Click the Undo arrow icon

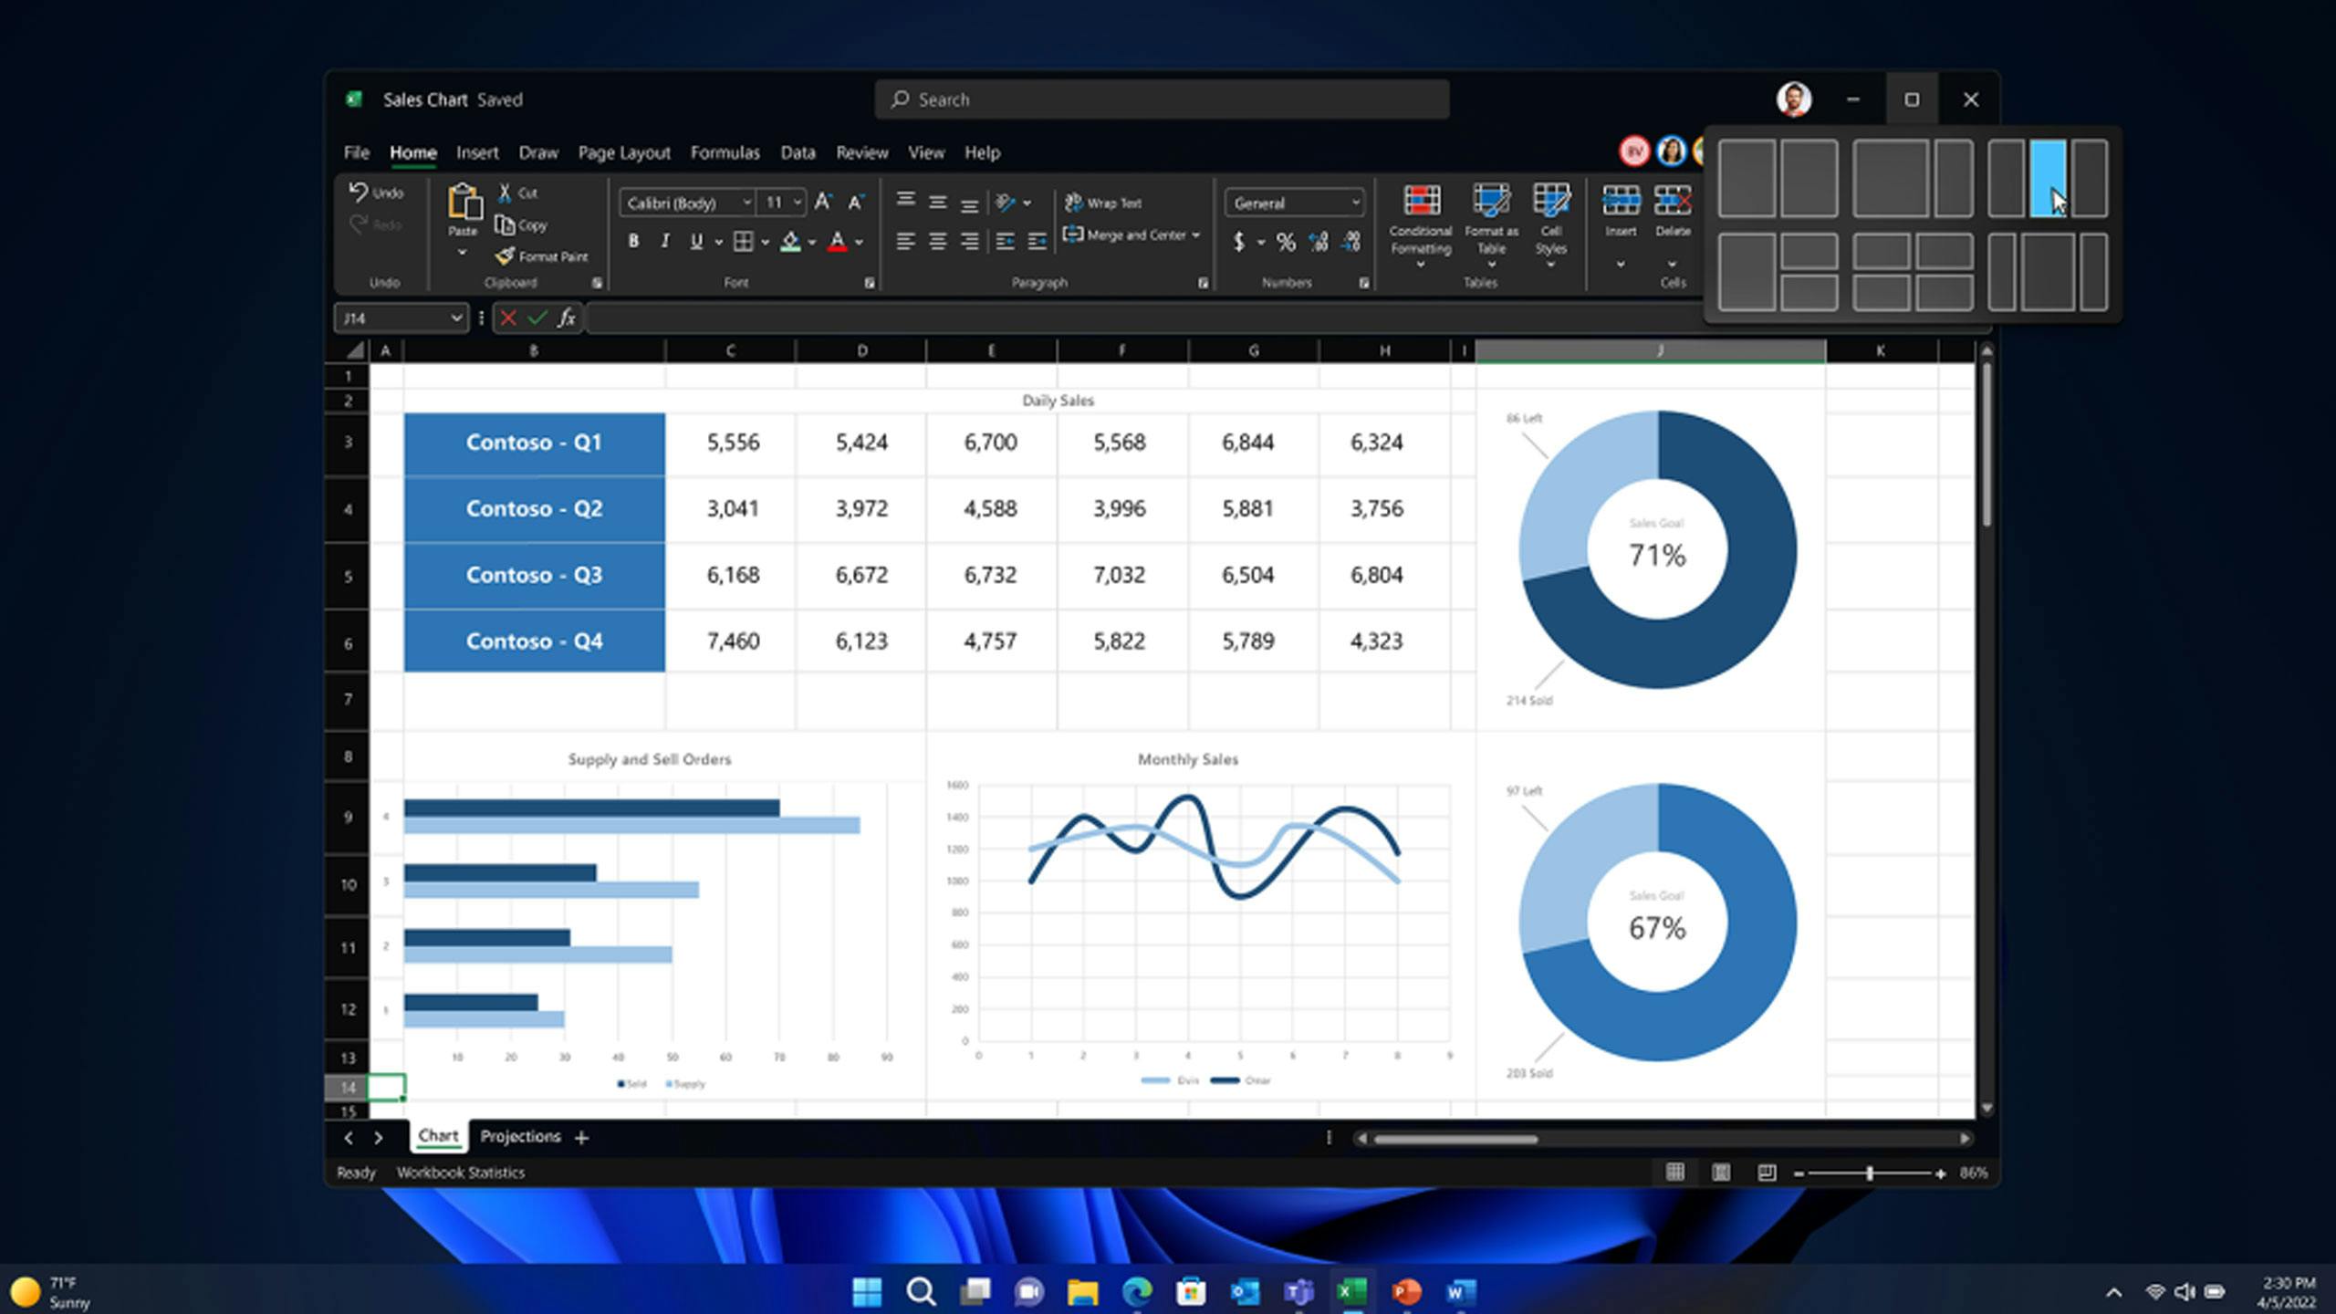pos(359,192)
